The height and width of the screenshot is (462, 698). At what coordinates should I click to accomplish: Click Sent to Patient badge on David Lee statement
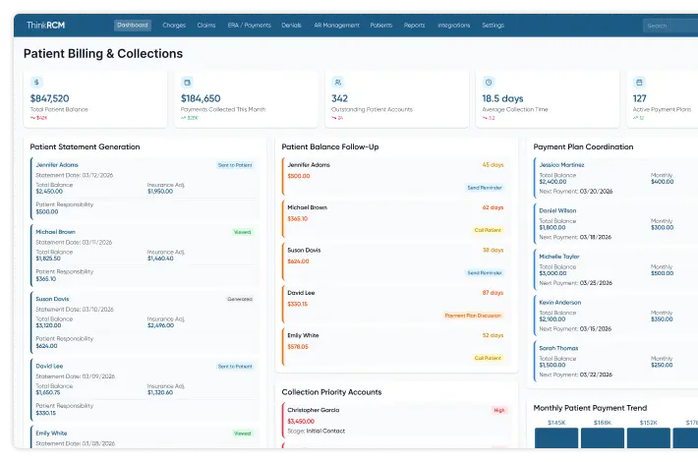pyautogui.click(x=235, y=367)
